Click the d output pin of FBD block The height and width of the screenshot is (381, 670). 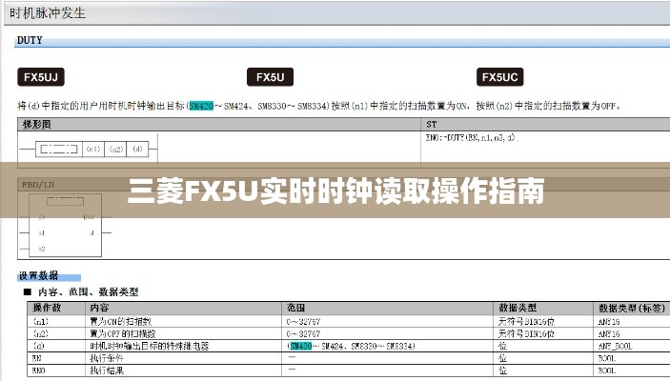coord(91,232)
